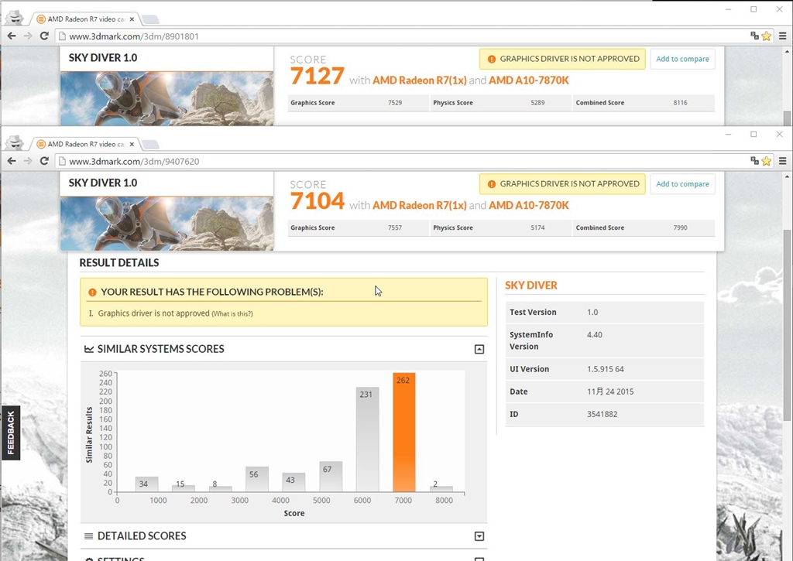Viewport: 793px width, 561px height.
Task: Maximize the front Chrome window
Action: pyautogui.click(x=754, y=134)
